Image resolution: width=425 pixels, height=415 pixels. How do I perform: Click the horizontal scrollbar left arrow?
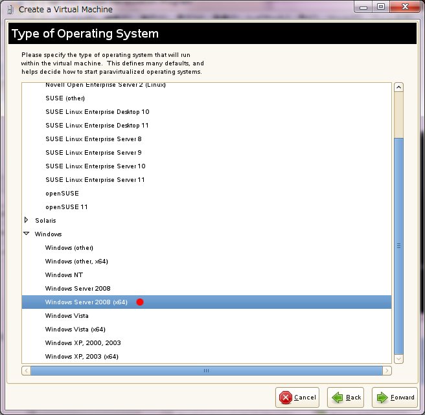(26, 370)
